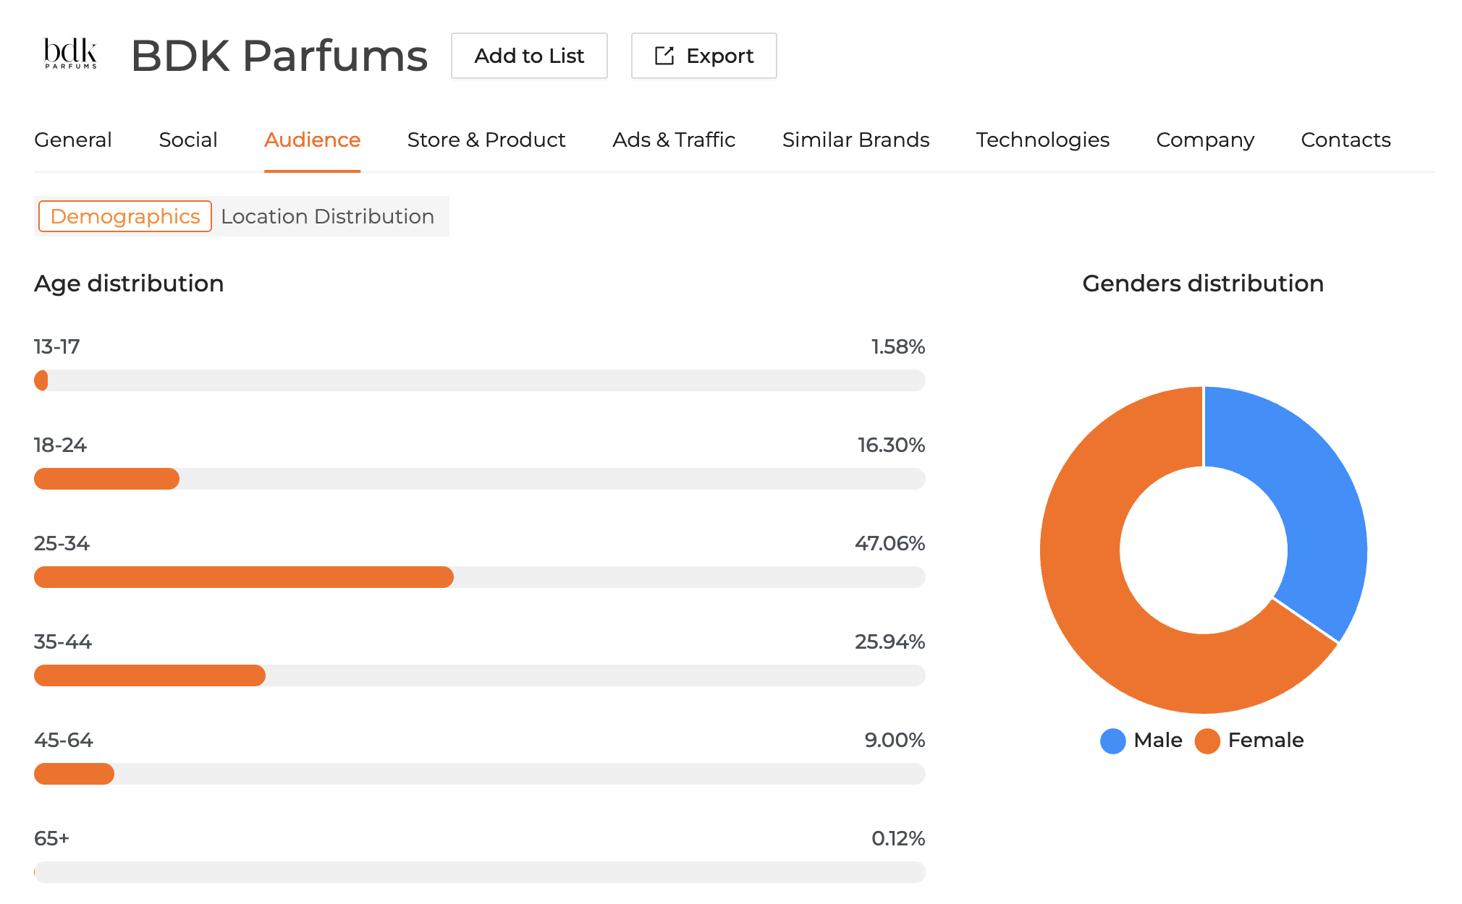Open the General tab
This screenshot has width=1462, height=904.
tap(72, 140)
